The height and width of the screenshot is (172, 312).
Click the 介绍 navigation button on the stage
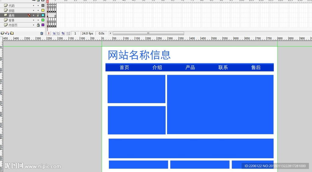point(157,67)
